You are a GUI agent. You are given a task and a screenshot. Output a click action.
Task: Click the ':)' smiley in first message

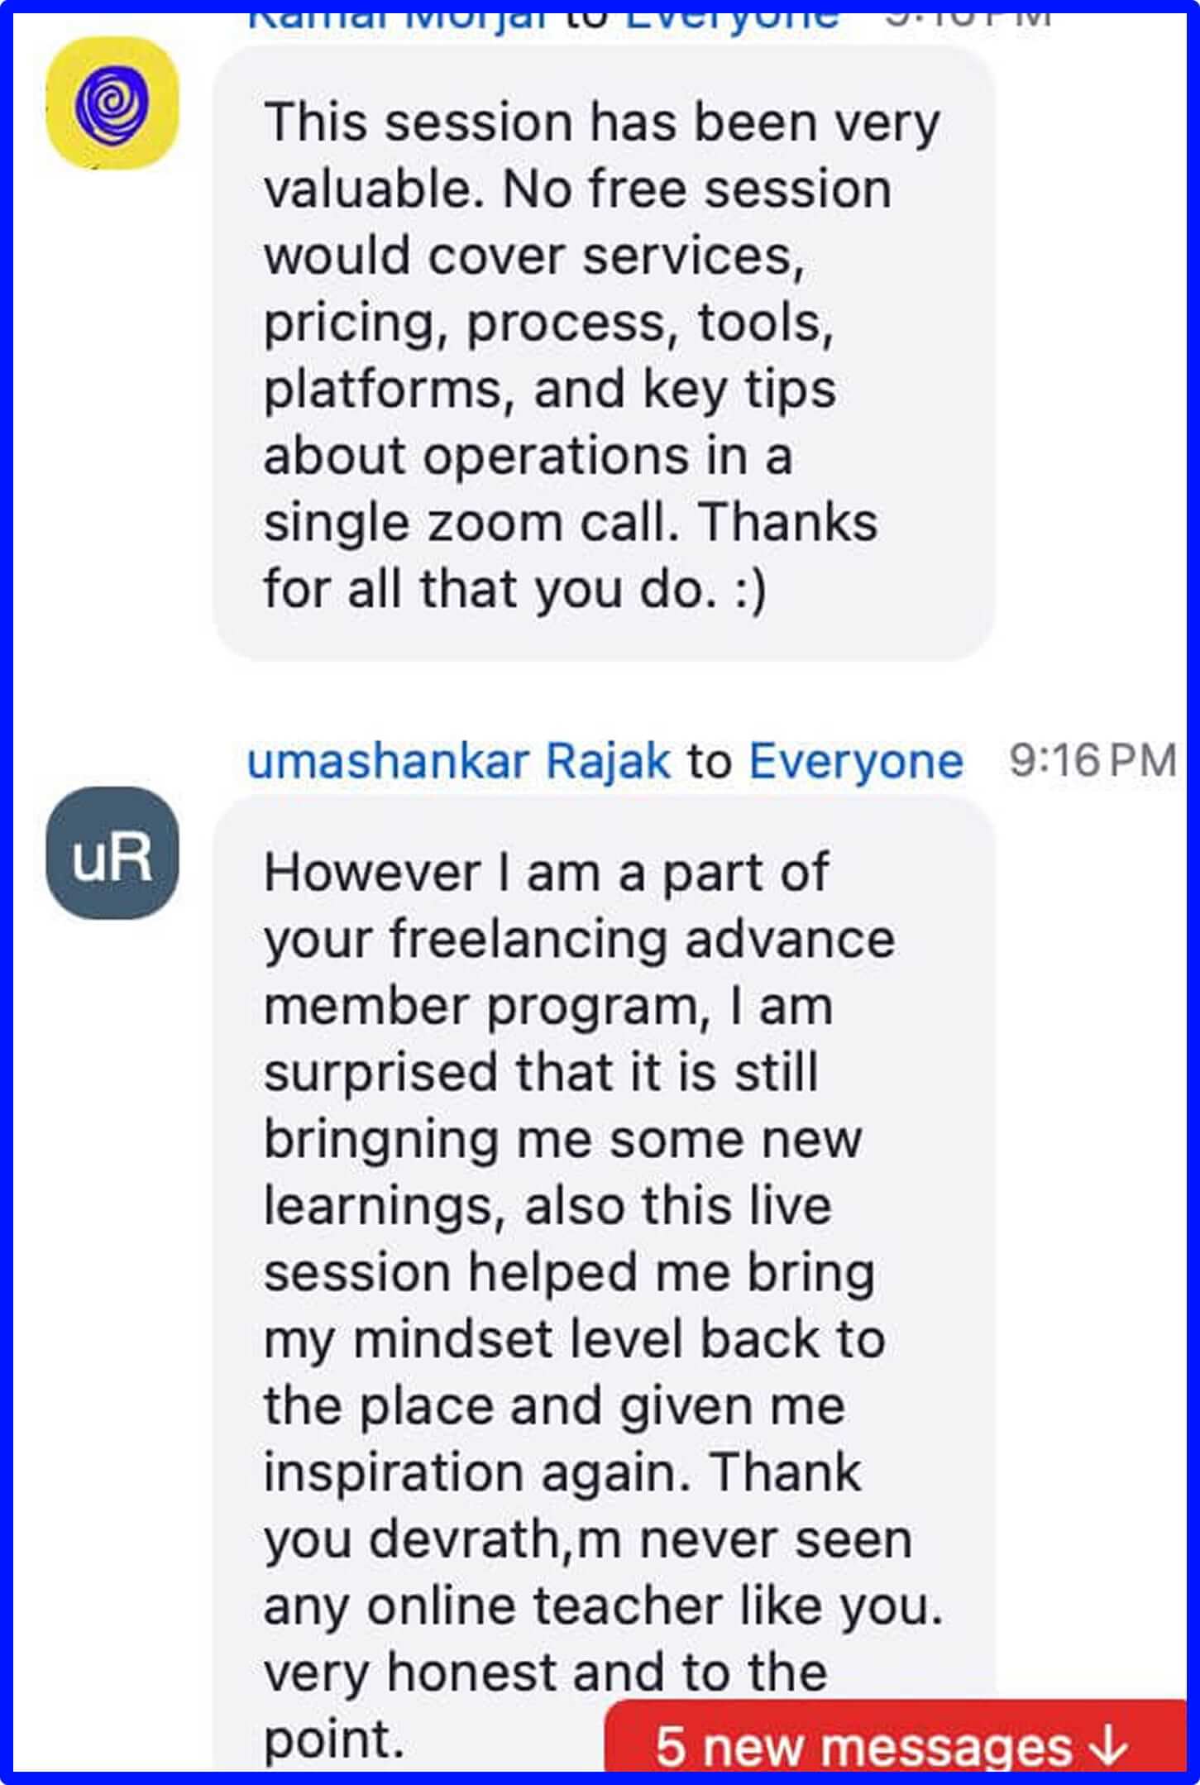pyautogui.click(x=750, y=591)
